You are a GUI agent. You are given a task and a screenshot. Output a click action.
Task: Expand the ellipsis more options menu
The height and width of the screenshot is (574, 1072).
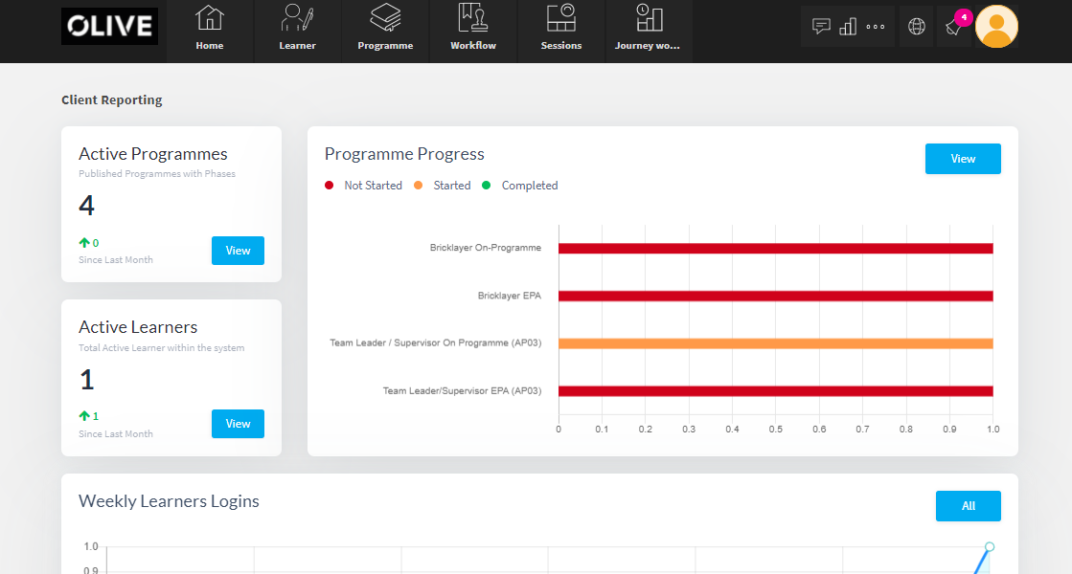[x=873, y=26]
